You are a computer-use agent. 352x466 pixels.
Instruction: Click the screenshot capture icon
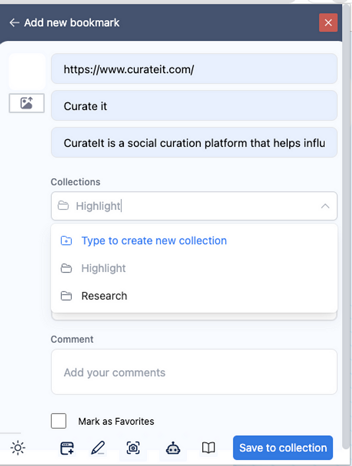click(x=133, y=448)
